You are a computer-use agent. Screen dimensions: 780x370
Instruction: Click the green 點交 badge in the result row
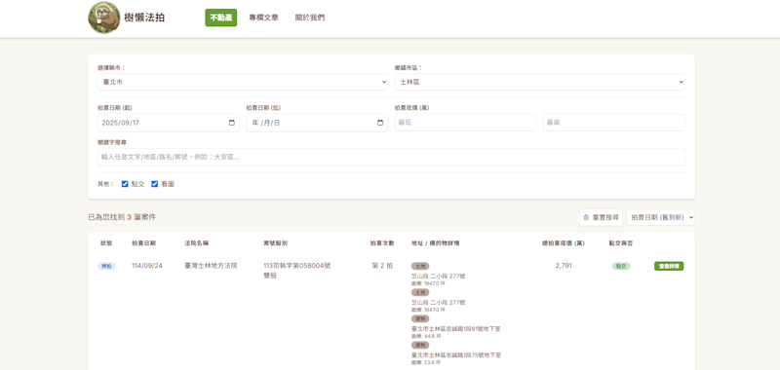621,266
